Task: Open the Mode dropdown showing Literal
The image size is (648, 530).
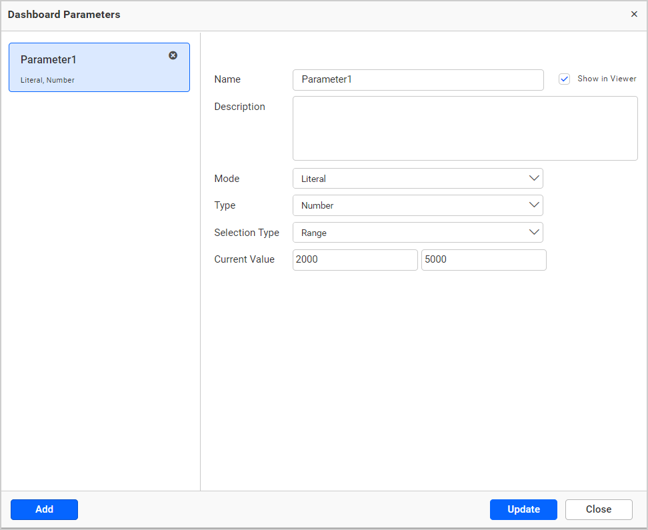Action: (x=418, y=178)
